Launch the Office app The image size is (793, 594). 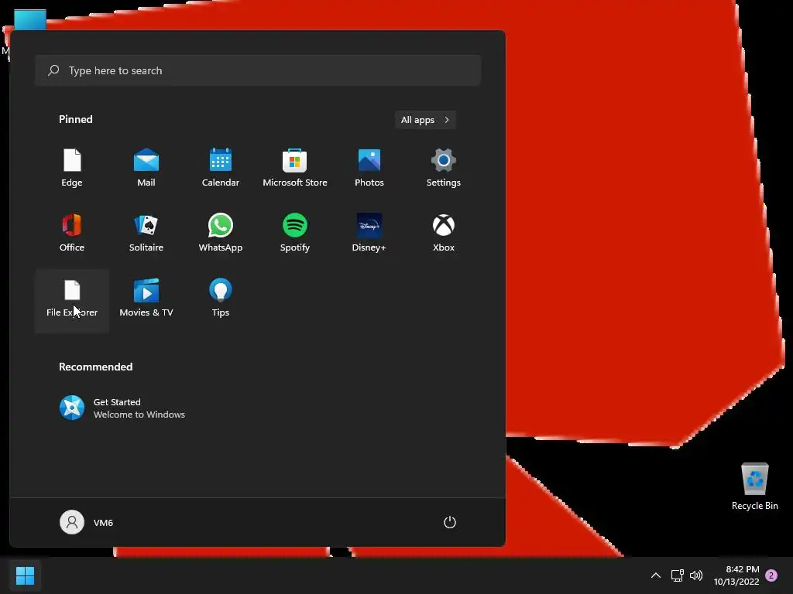coord(72,234)
